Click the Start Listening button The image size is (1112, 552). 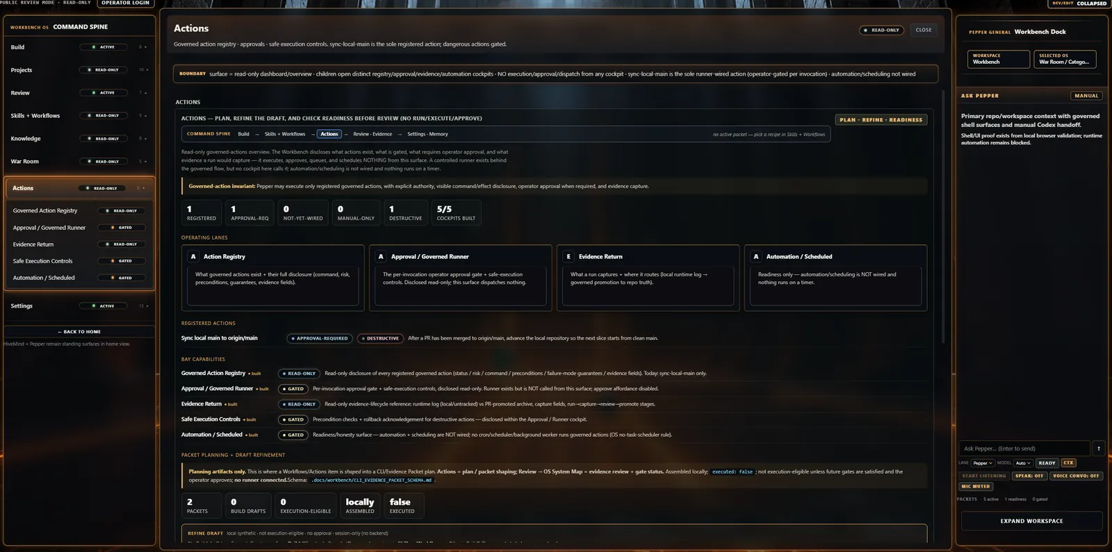983,476
